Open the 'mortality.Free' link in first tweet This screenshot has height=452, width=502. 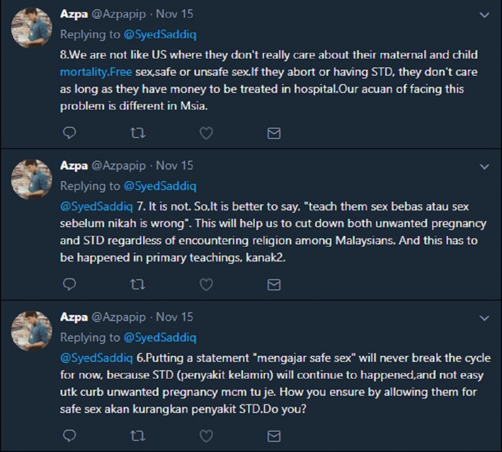click(x=96, y=72)
